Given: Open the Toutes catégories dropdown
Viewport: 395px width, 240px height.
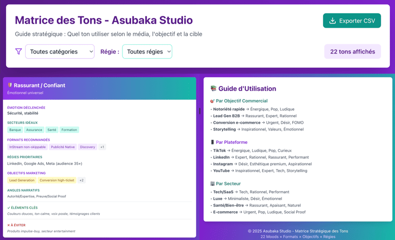Looking at the screenshot, I should (x=60, y=51).
